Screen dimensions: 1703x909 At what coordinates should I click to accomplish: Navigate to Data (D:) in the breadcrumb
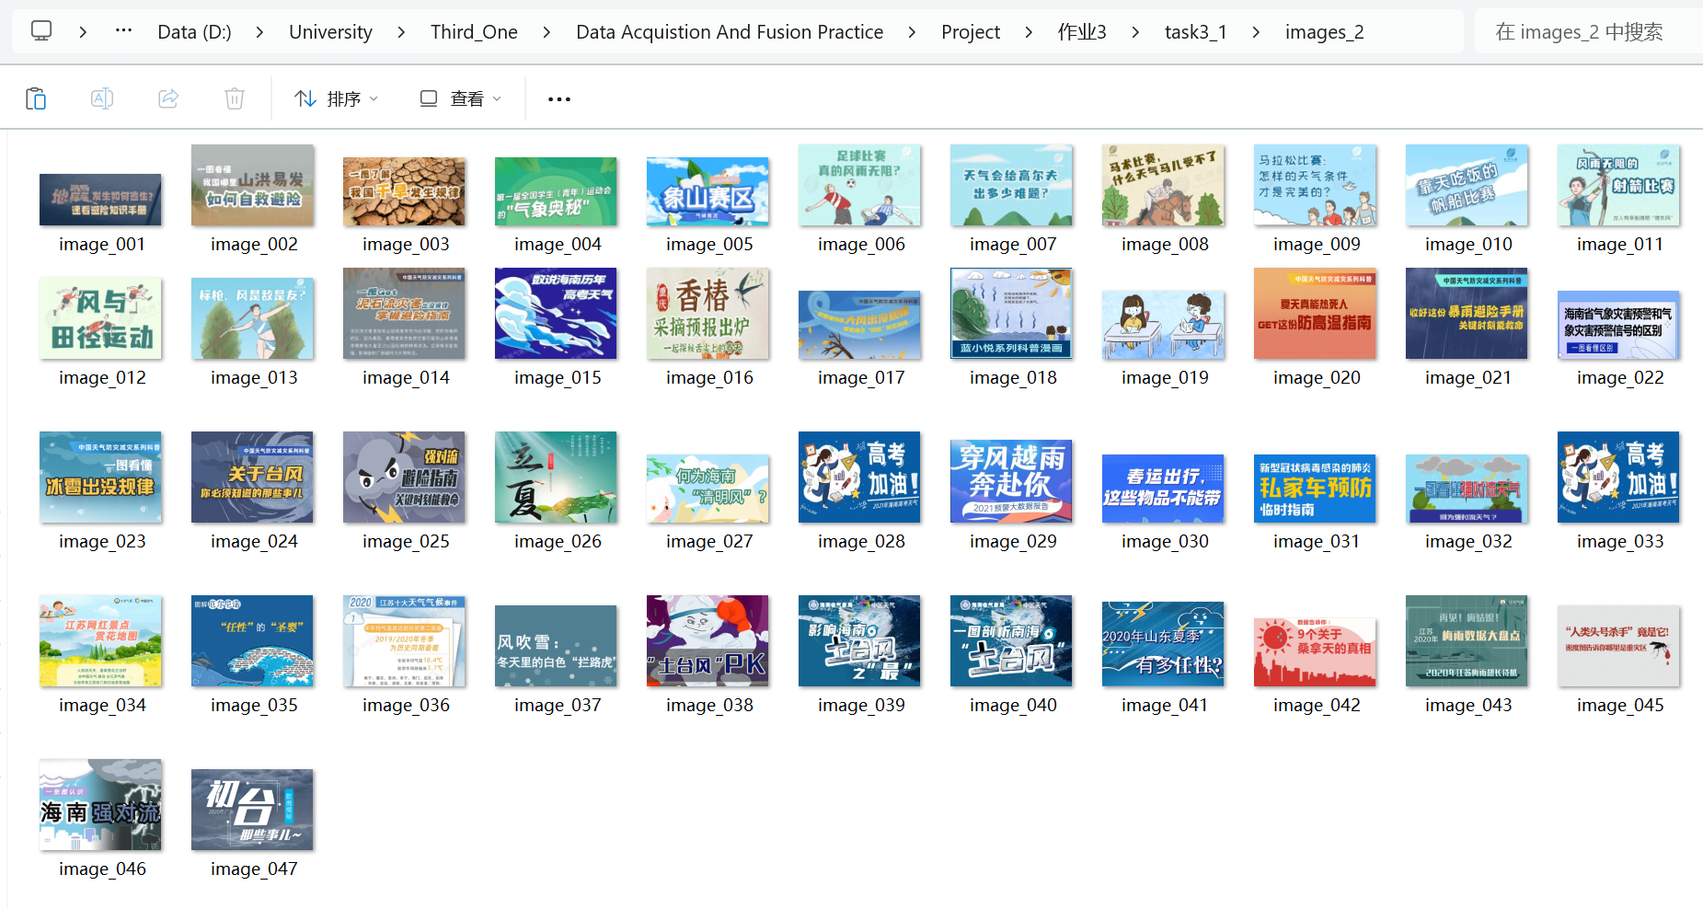tap(194, 32)
